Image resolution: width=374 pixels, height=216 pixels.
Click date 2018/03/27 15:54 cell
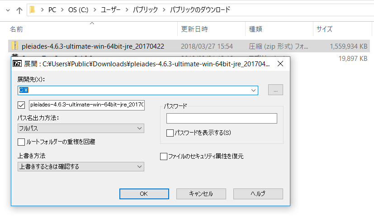pyautogui.click(x=207, y=46)
